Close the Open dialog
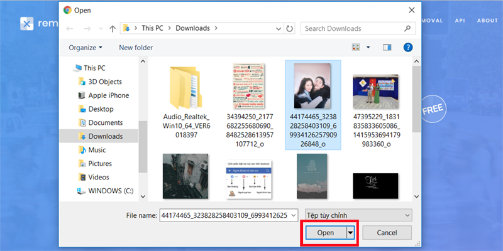The image size is (503, 251). pyautogui.click(x=412, y=10)
